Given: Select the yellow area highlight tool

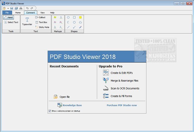Looking at the screenshot, I should pyautogui.click(x=80, y=18).
